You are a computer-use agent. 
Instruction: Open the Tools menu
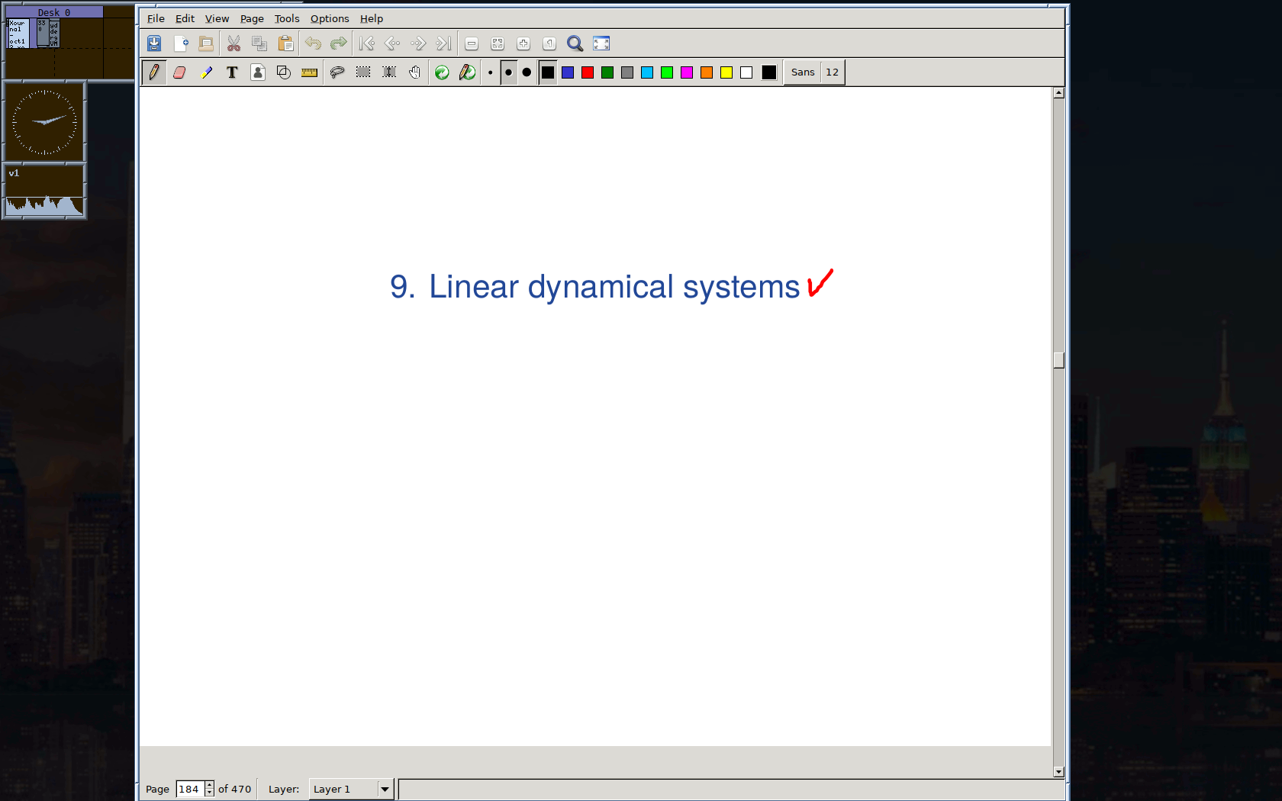pyautogui.click(x=287, y=18)
